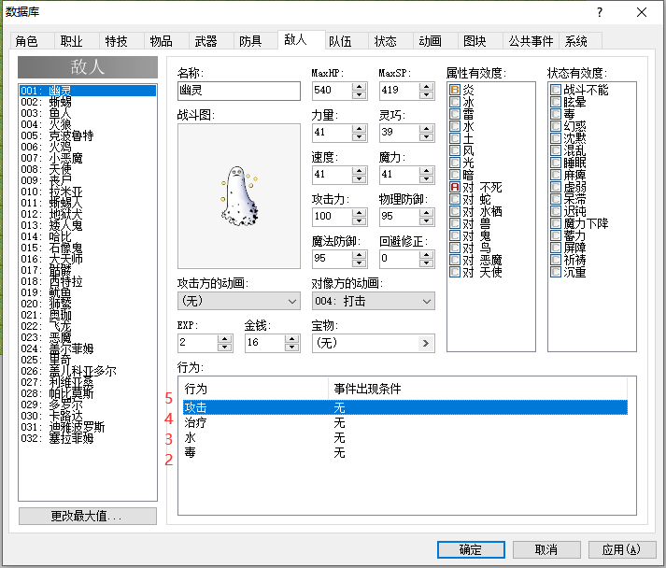Select enemy 005: 克波鲁特 in the list
The height and width of the screenshot is (568, 666).
coord(88,135)
